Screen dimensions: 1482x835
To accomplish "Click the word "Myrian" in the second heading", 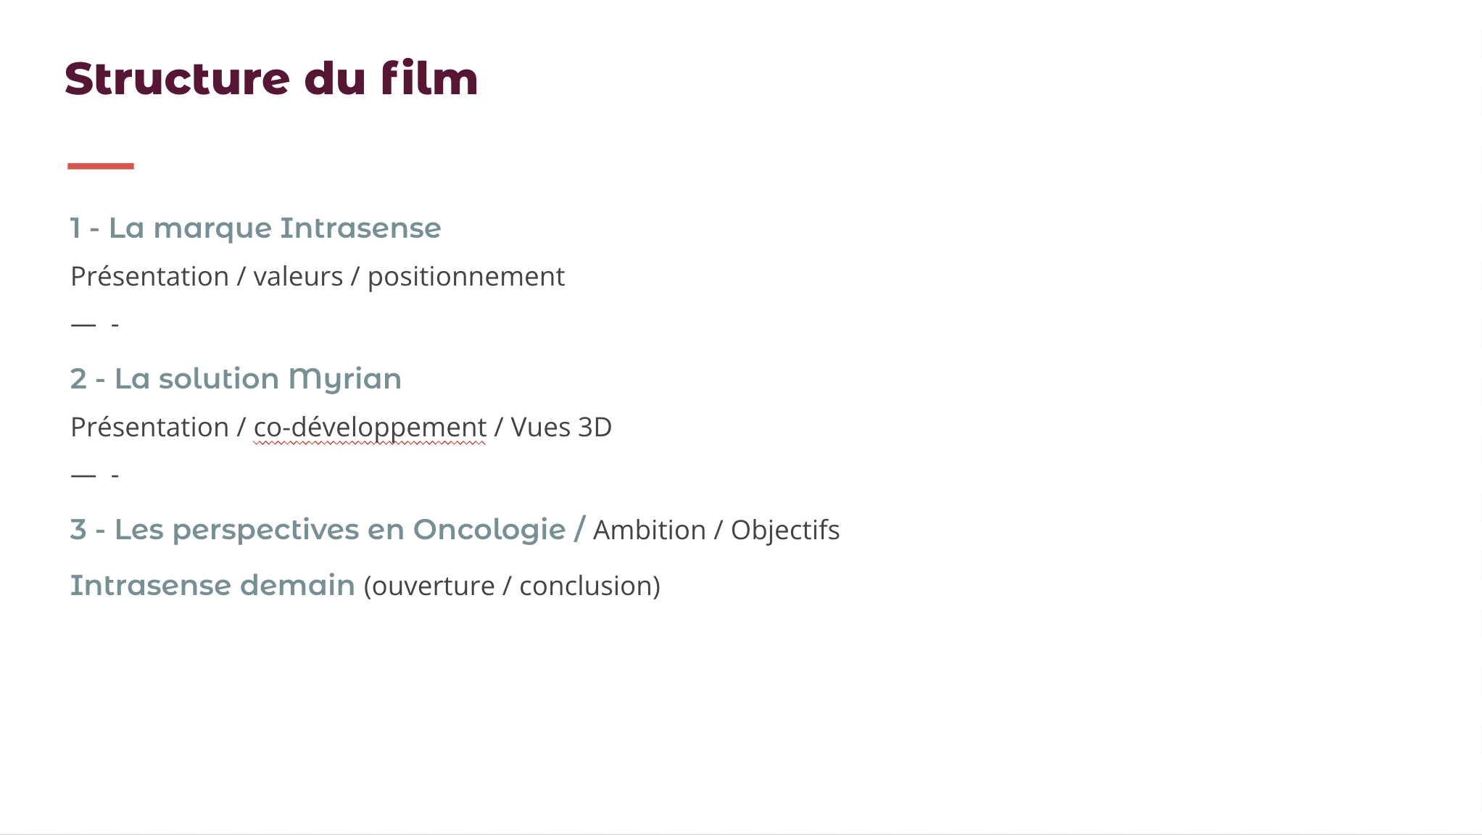I will click(x=345, y=380).
